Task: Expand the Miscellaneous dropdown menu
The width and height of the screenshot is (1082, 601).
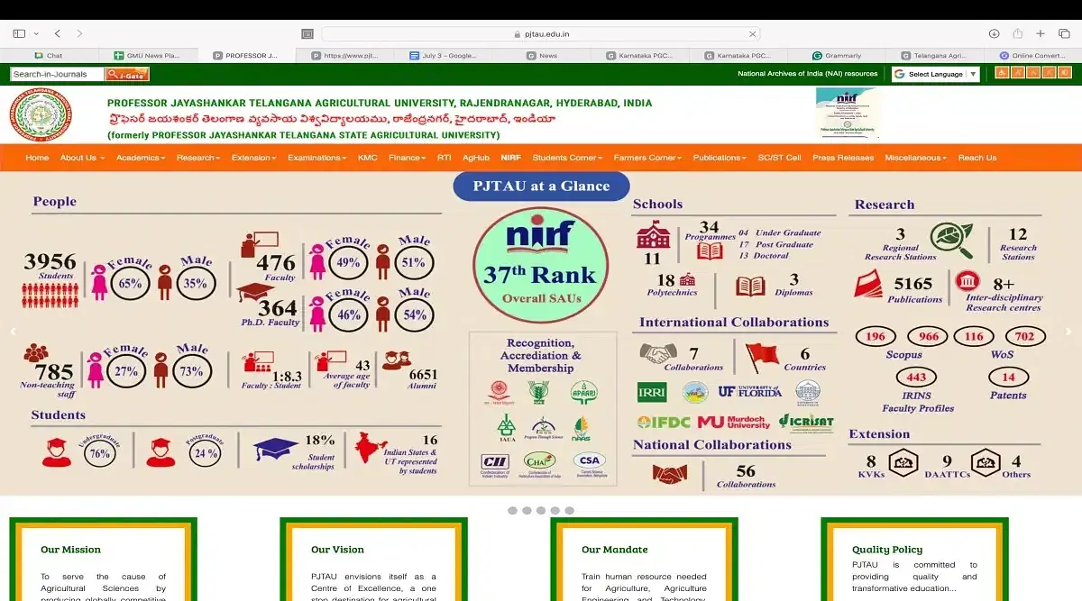Action: [915, 158]
